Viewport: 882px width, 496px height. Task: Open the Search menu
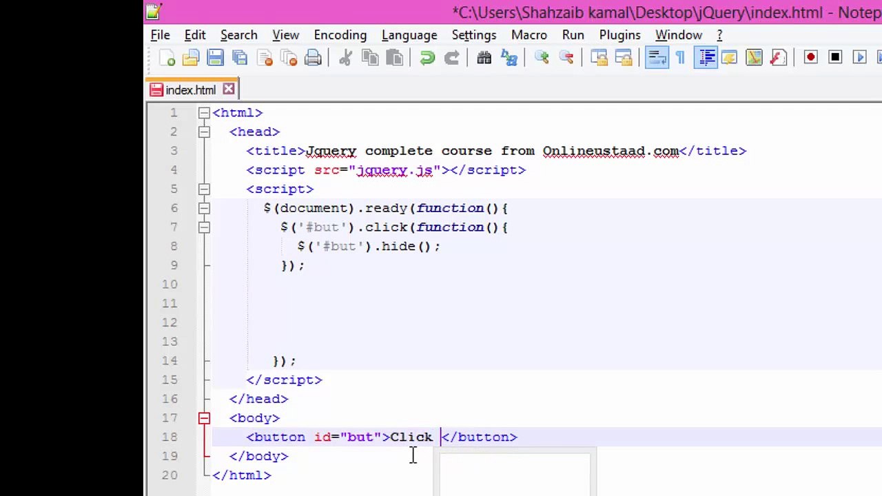pos(238,35)
